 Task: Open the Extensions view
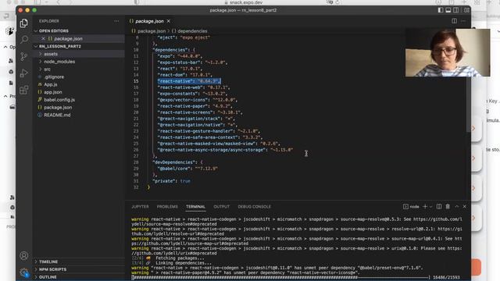pos(24,90)
